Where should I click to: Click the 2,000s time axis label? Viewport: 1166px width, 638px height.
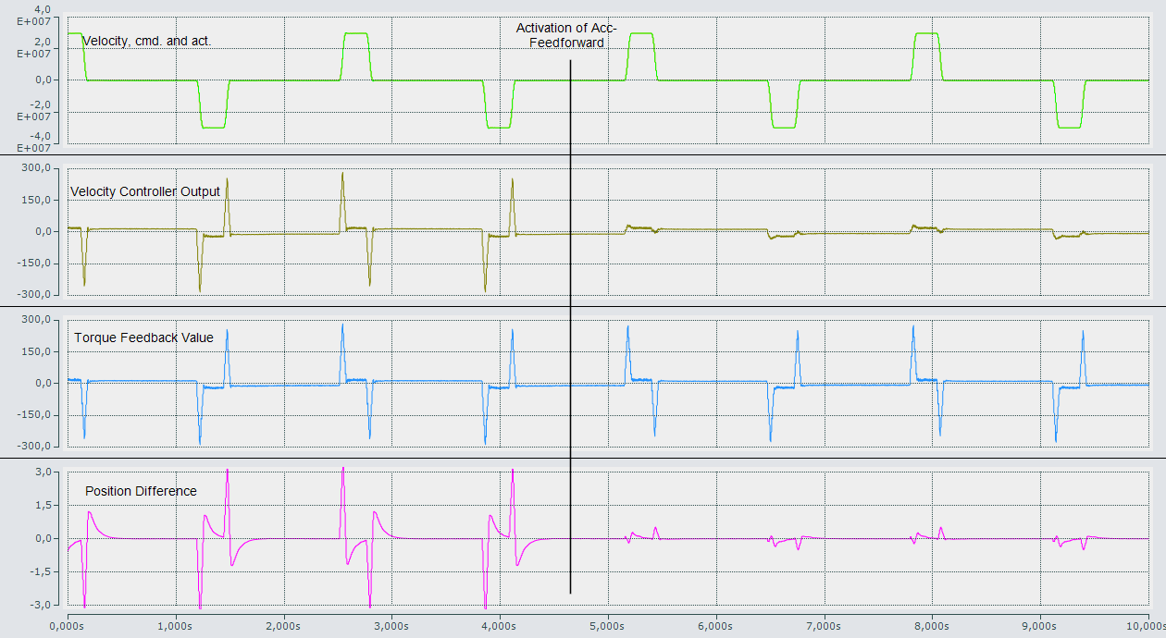(x=283, y=626)
